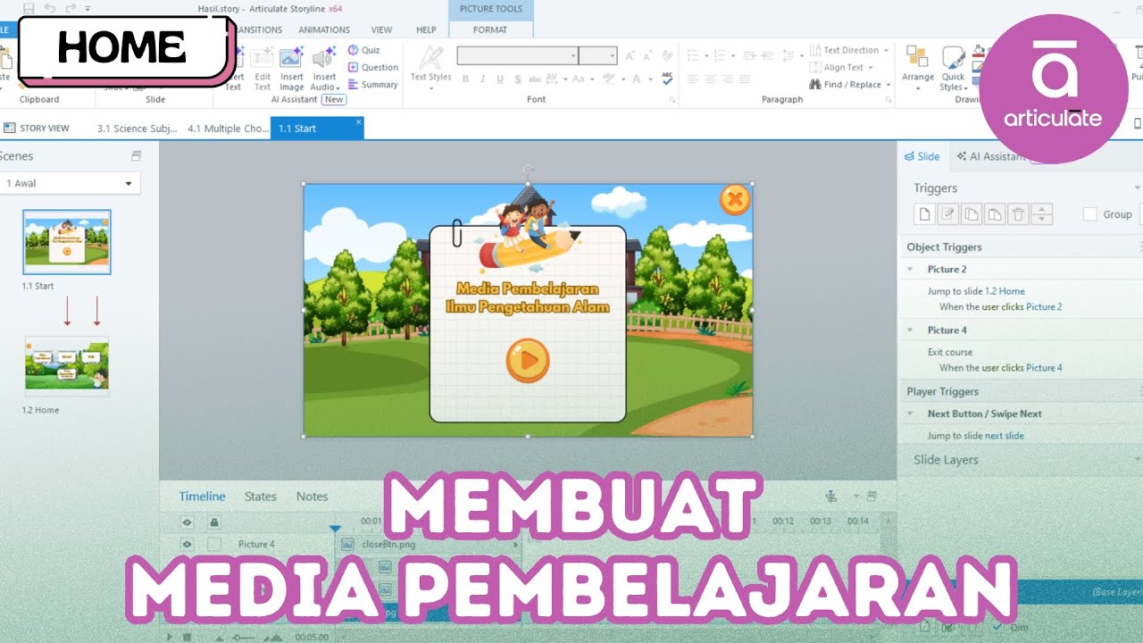Collapse Next Button / Swipe Next triggers
This screenshot has width=1143, height=643.
(x=910, y=413)
